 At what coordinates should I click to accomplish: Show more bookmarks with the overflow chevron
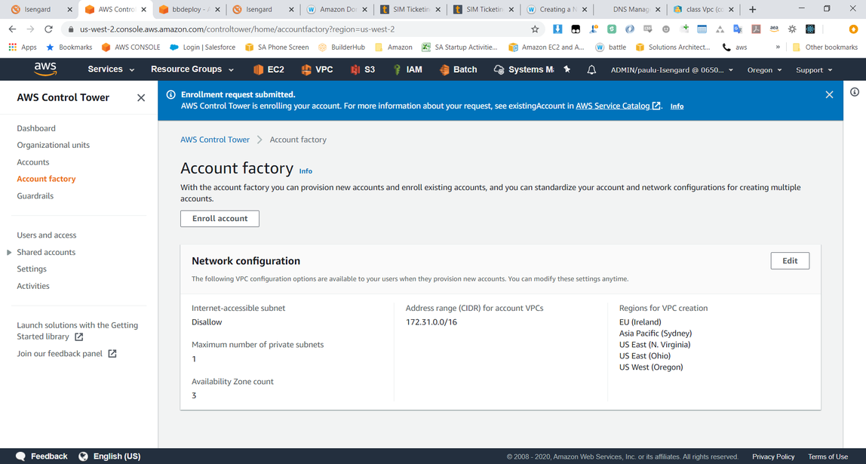tap(778, 47)
